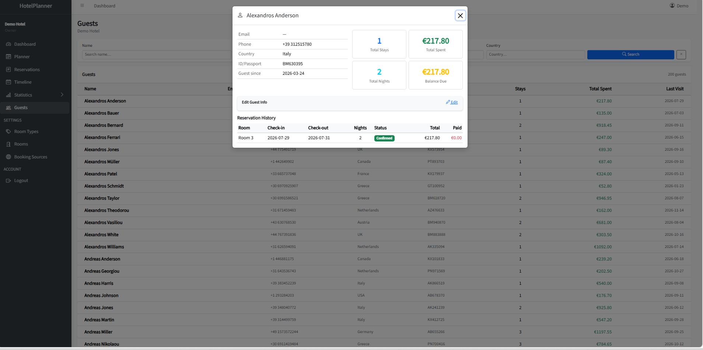Open the Demo user account menu

pyautogui.click(x=679, y=6)
